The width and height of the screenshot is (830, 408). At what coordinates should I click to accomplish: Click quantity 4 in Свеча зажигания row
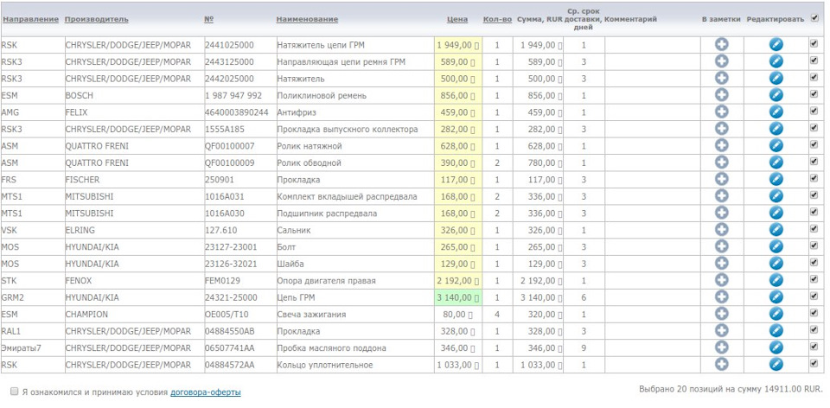[497, 315]
